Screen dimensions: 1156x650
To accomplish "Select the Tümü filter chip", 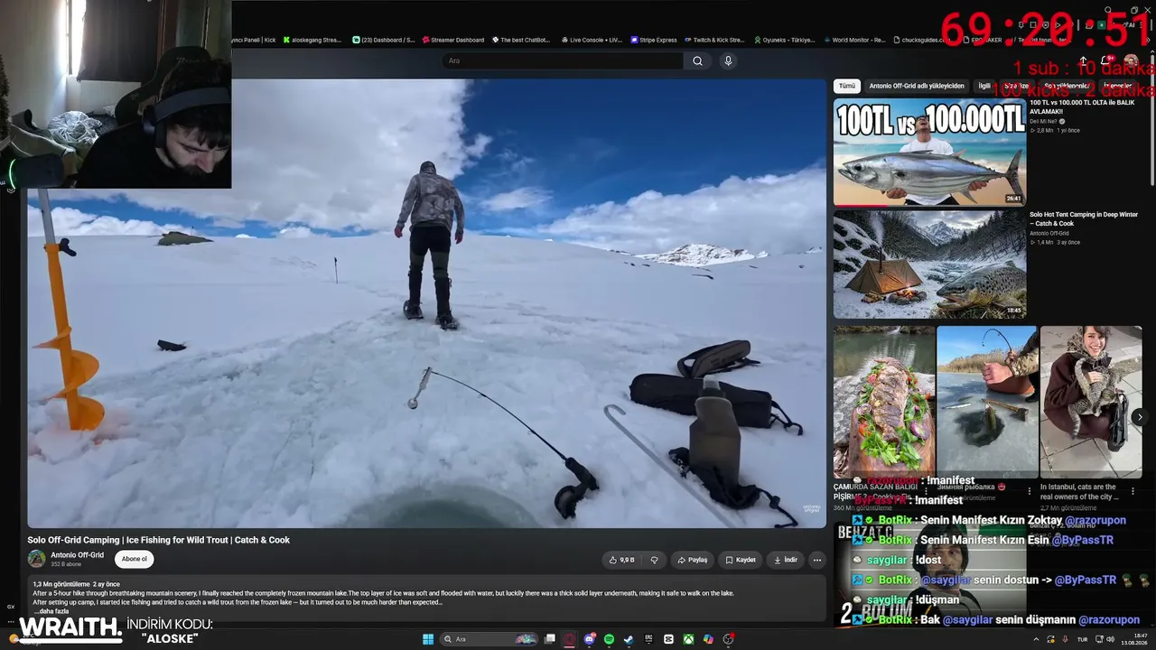I will [846, 86].
